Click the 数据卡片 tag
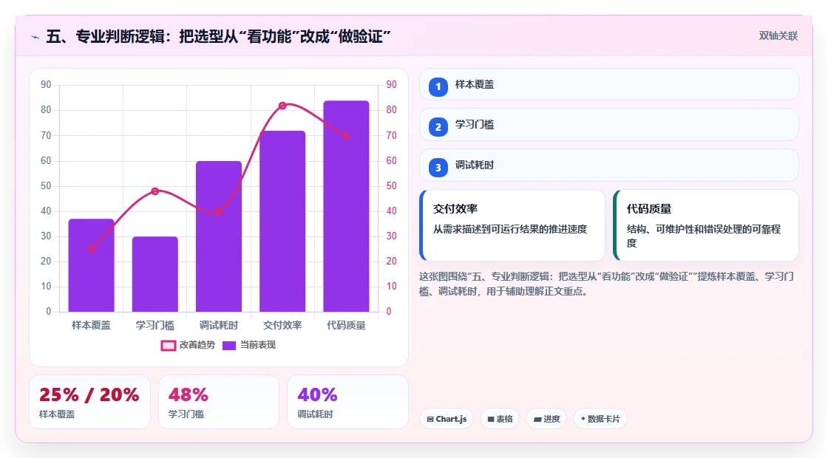The width and height of the screenshot is (828, 458). click(600, 419)
